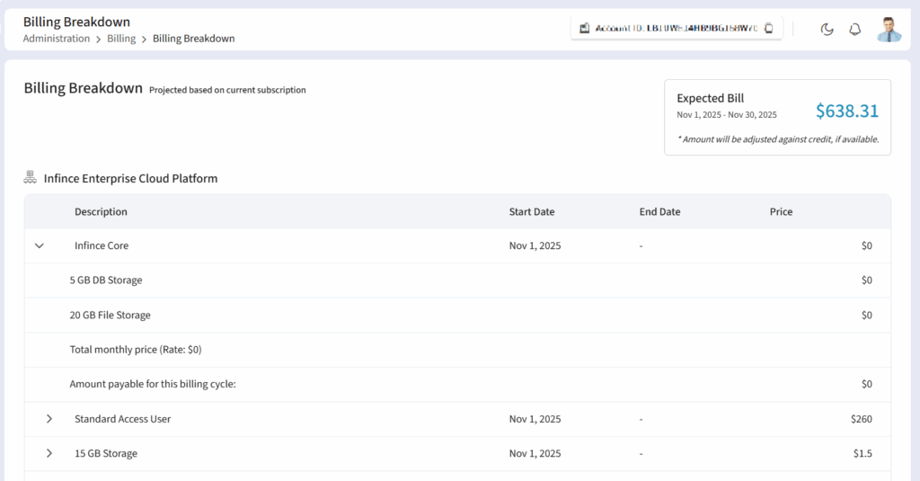Viewport: 920px width, 481px height.
Task: Open the notifications bell
Action: (x=855, y=29)
